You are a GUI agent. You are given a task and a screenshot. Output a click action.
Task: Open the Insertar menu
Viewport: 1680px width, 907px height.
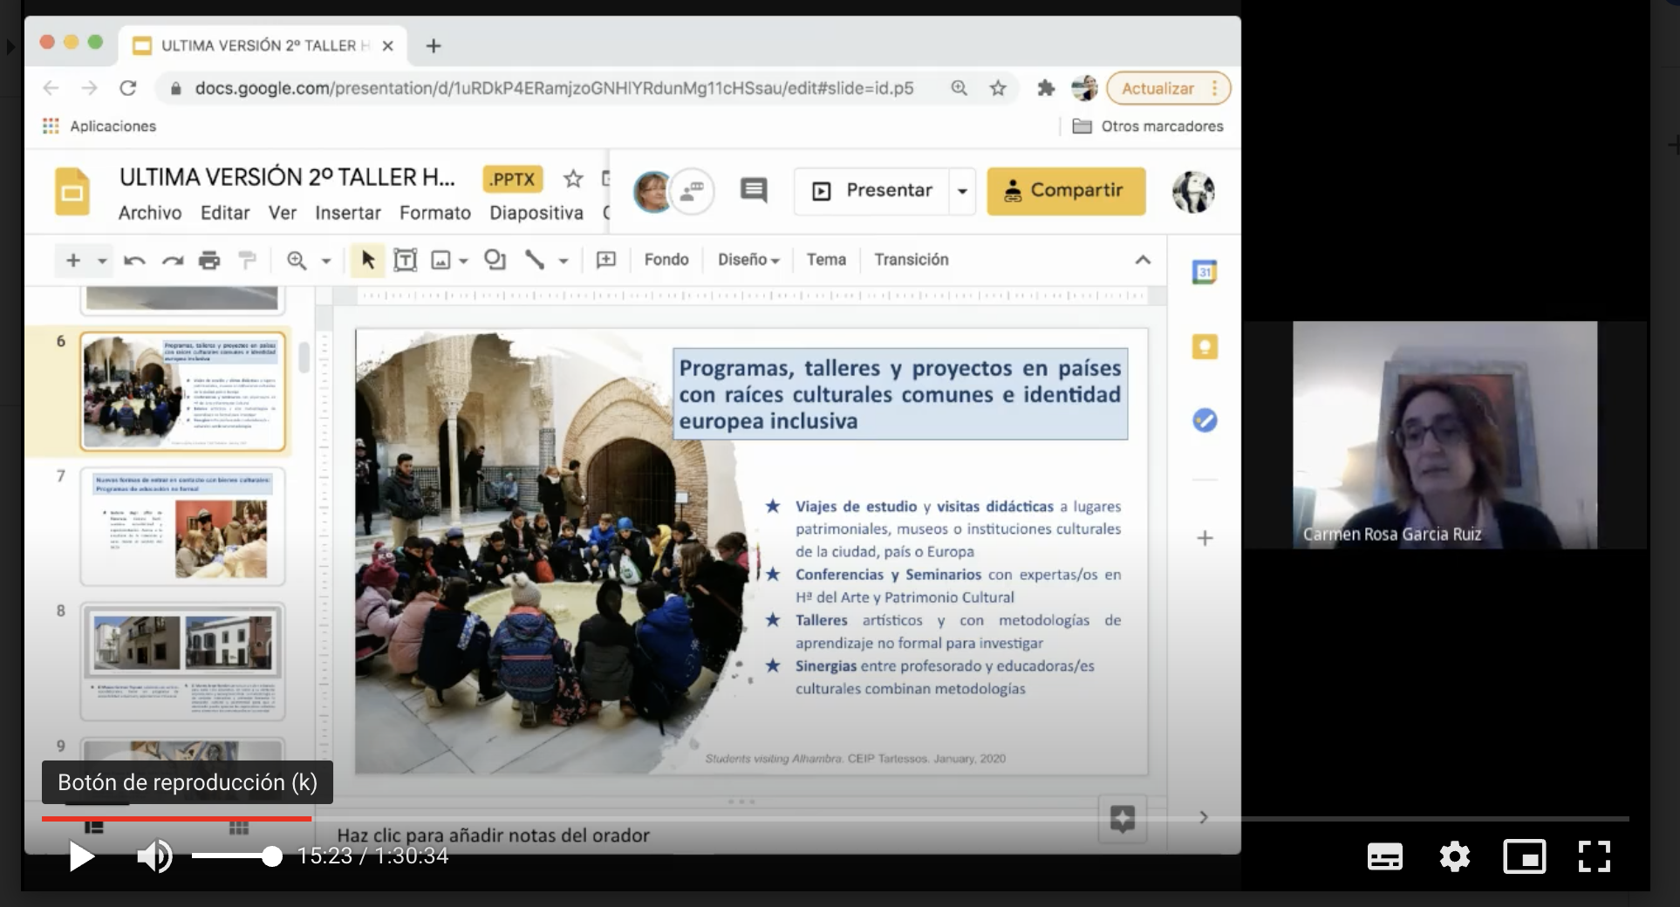[347, 213]
